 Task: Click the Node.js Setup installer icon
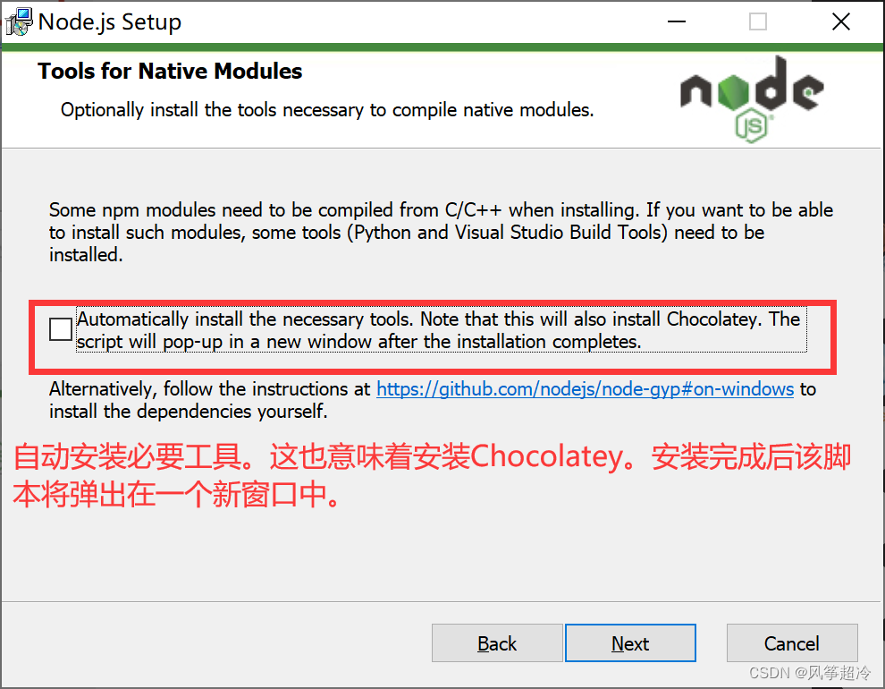click(x=19, y=22)
